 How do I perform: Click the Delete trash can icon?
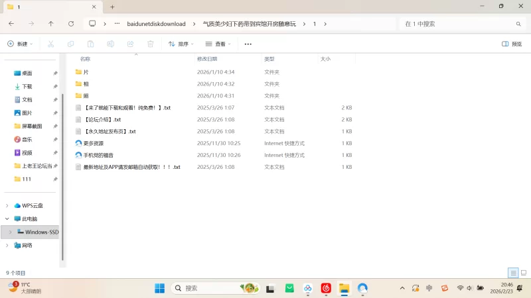coord(150,44)
